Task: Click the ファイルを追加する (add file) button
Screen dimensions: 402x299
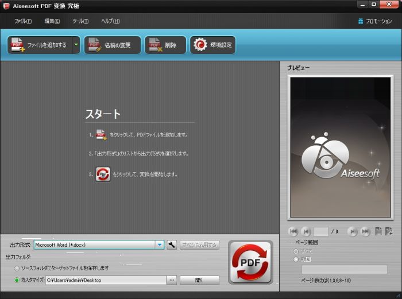Action: 39,45
